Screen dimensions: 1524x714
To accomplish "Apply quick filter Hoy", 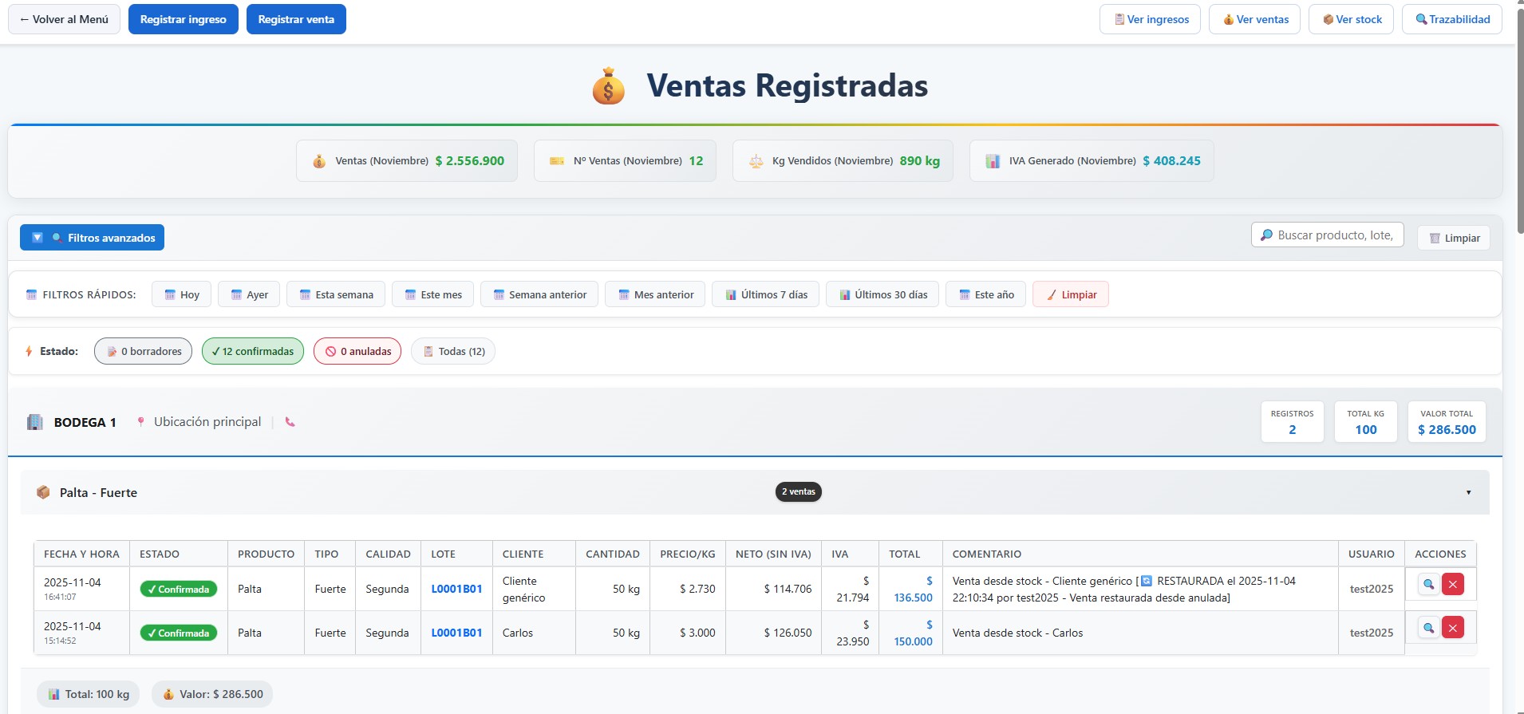I will 181,294.
